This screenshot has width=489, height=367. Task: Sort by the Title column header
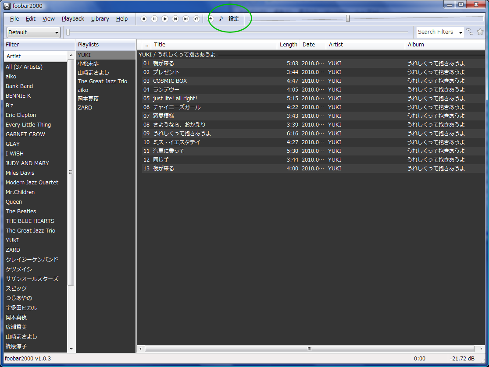pos(214,45)
